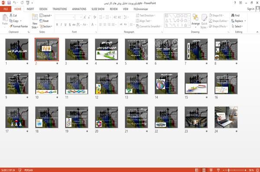Screen dimensions: 260x172
Task: Select the Format Painter tool
Action: pyautogui.click(x=19, y=26)
